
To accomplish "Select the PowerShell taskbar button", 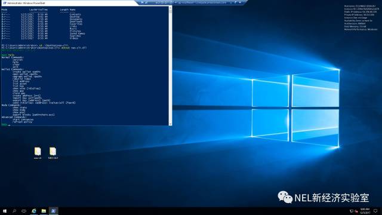I will (53, 211).
